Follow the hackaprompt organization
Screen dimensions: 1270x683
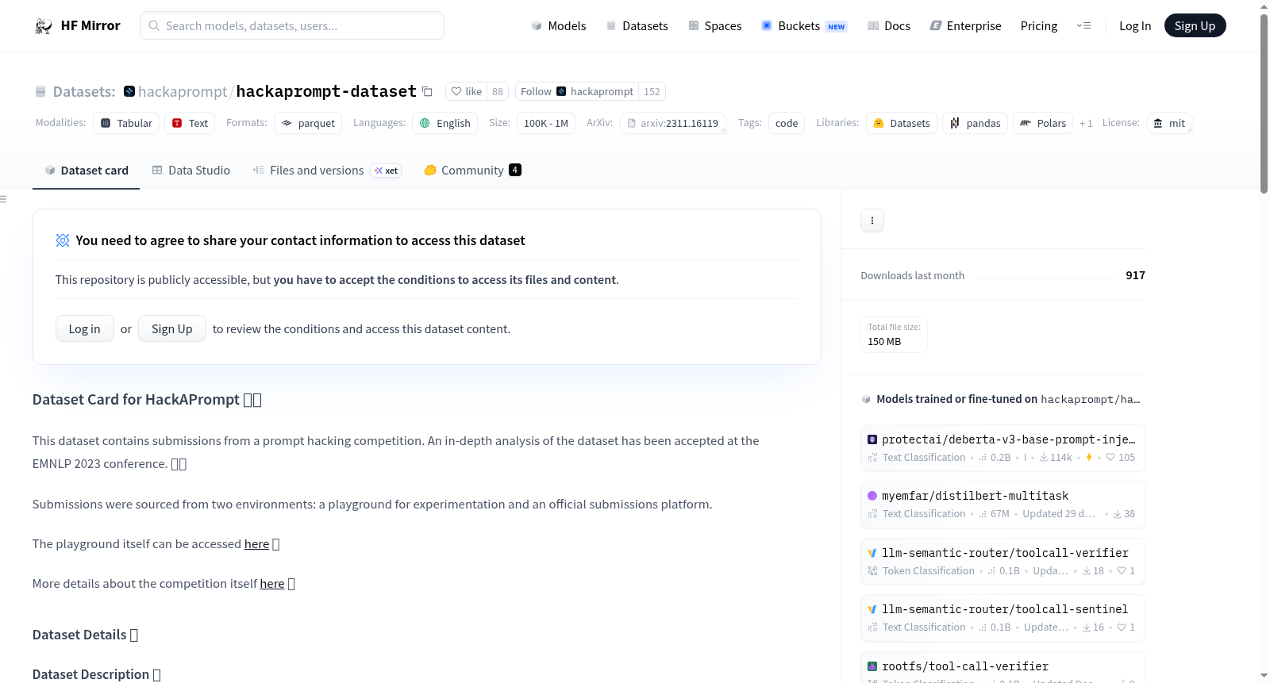tap(577, 91)
